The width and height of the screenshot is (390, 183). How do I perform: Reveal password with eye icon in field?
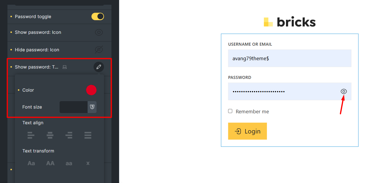coord(344,91)
